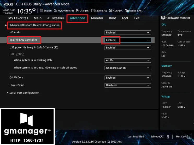The image size is (194, 145).
Task: Click the Hardware Monitor screen icon
Action: pos(163,18)
